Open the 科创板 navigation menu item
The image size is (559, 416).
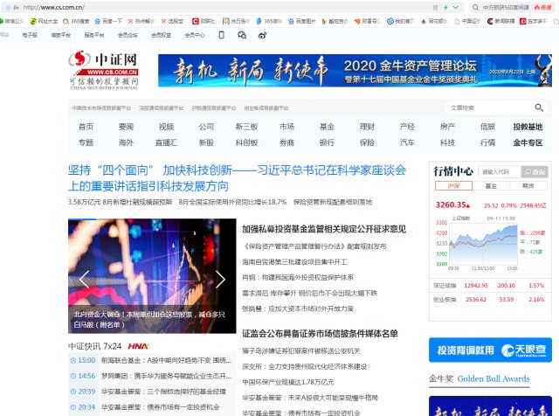[246, 142]
